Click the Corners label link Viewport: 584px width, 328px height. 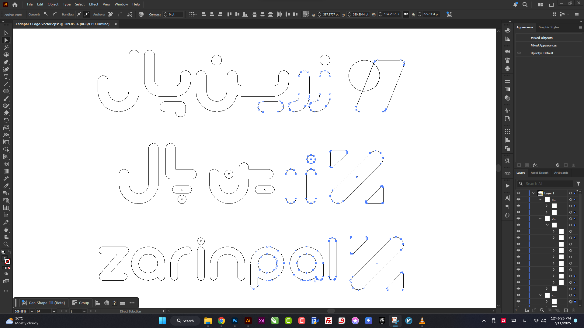click(x=155, y=14)
